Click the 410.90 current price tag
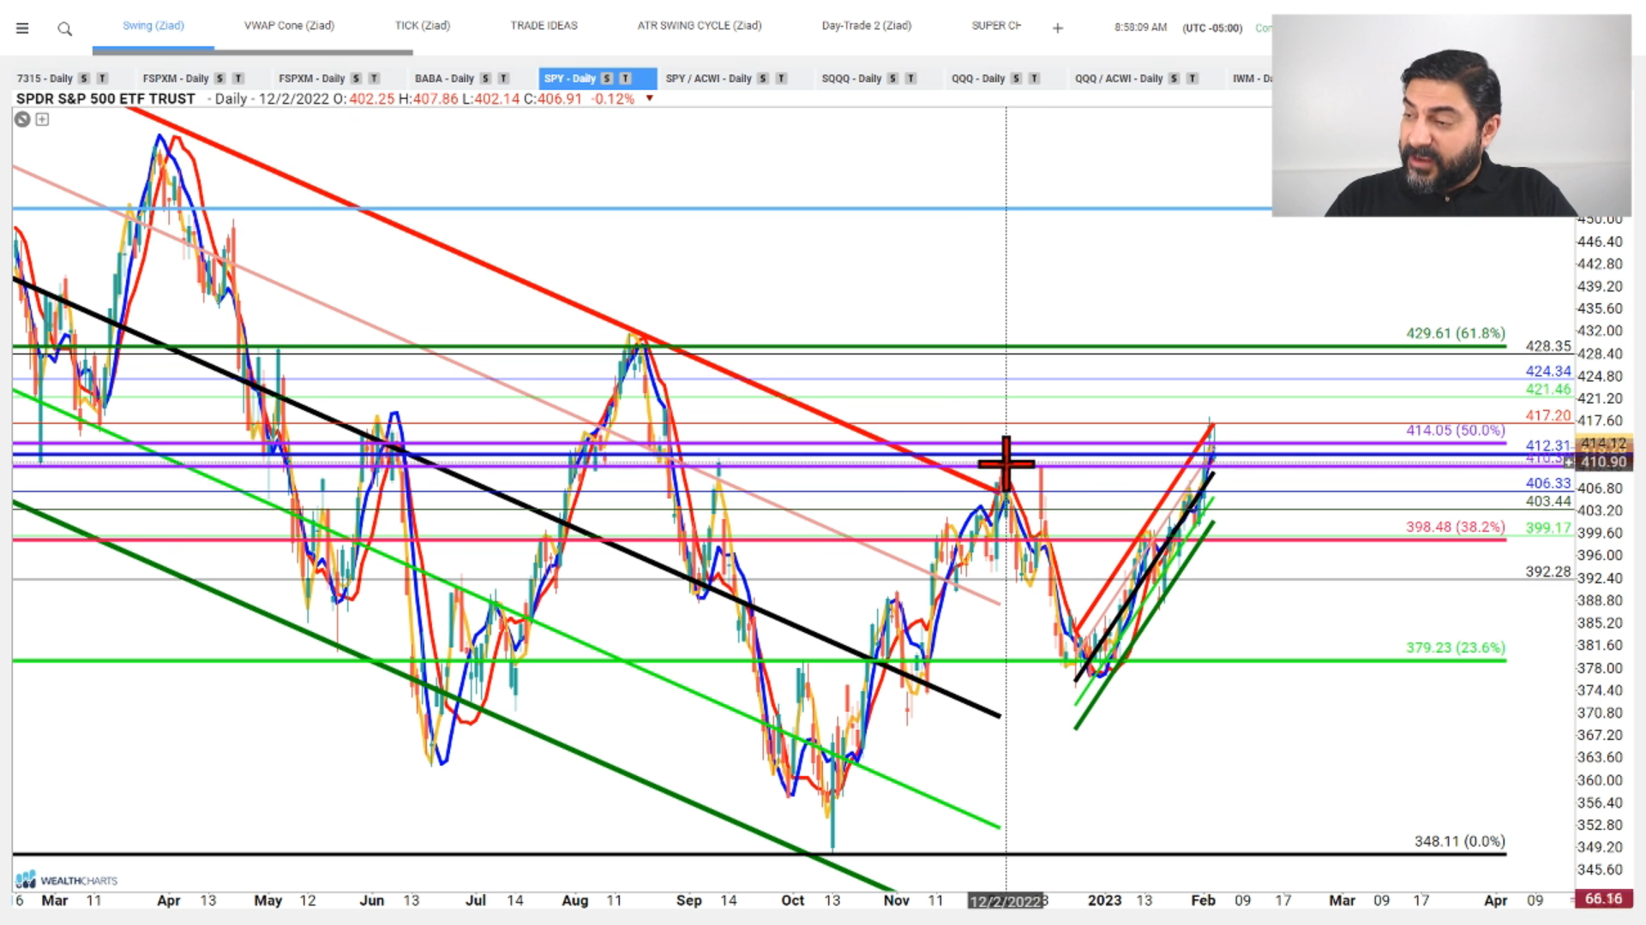Image resolution: width=1646 pixels, height=925 pixels. 1603,462
